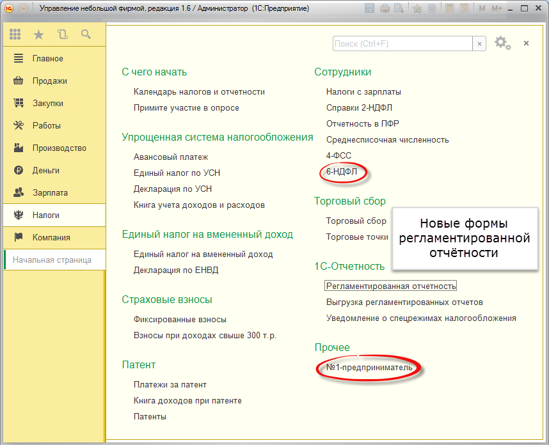Open the Favorites star icon
The image size is (549, 445).
(x=38, y=35)
